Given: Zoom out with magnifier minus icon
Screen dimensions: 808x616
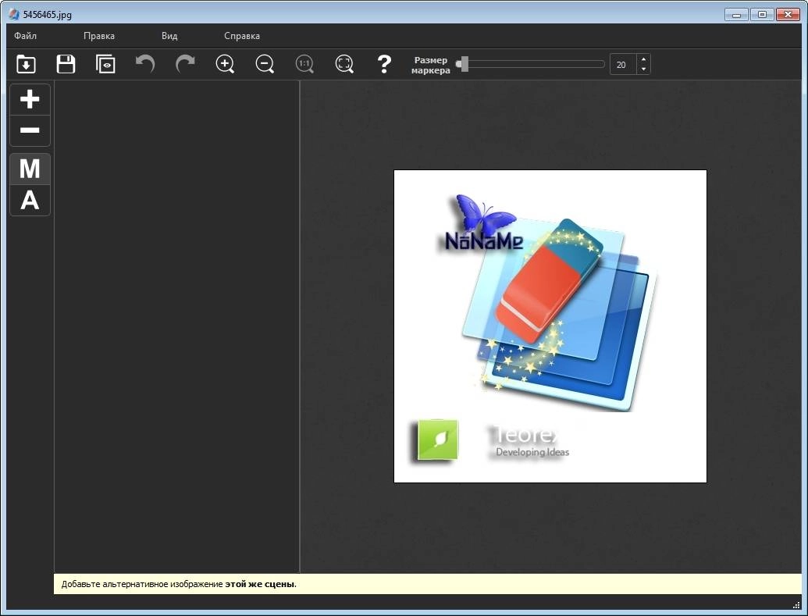Looking at the screenshot, I should point(265,64).
